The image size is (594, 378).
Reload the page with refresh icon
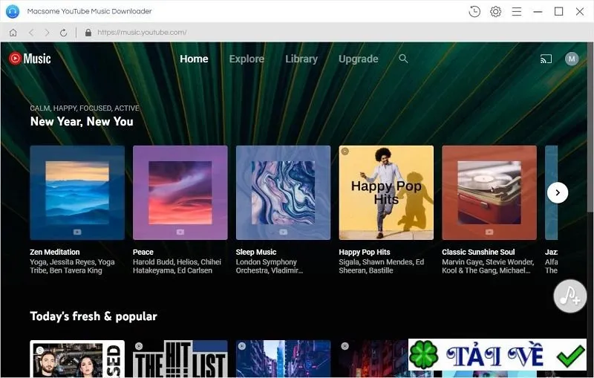[x=63, y=33]
